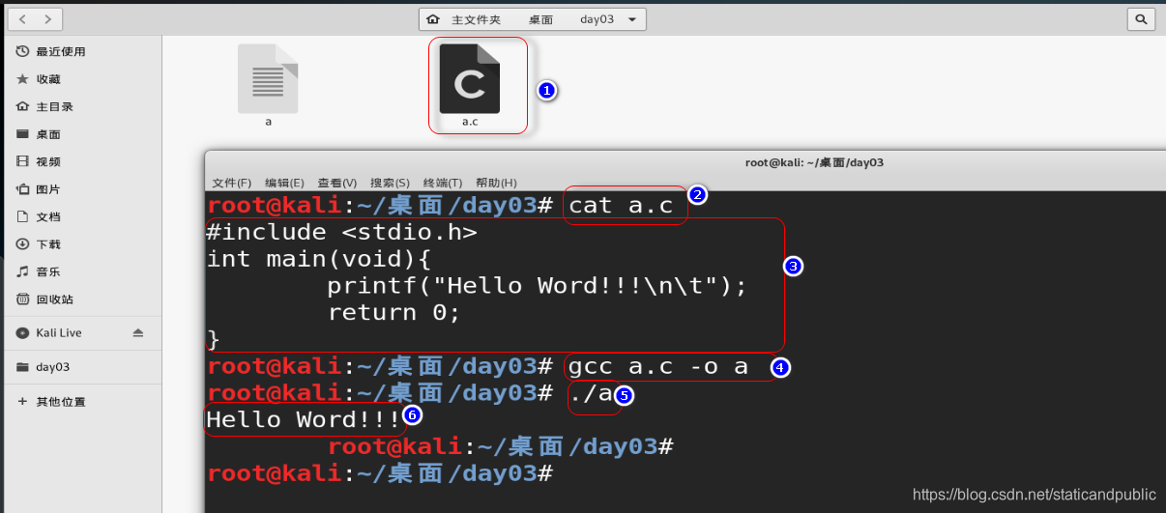Click the plus icon beside 其他位置
1166x513 pixels.
click(x=22, y=401)
